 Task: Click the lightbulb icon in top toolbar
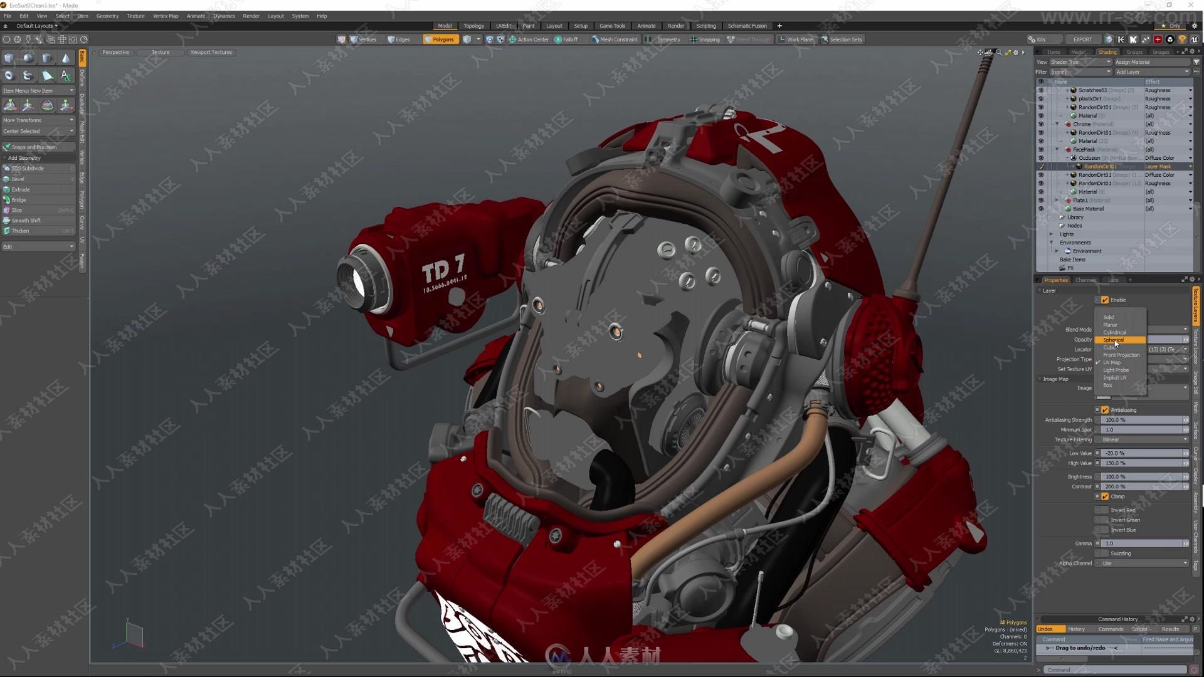[x=1182, y=39]
